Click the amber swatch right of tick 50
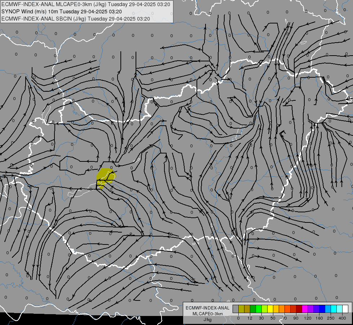The height and width of the screenshot is (325, 353). [276, 309]
